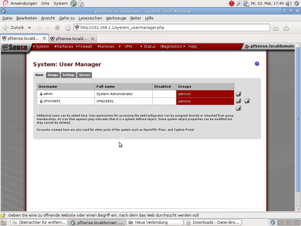The width and height of the screenshot is (301, 226).
Task: Open the Bearbeiten menu
Action: coord(27,18)
